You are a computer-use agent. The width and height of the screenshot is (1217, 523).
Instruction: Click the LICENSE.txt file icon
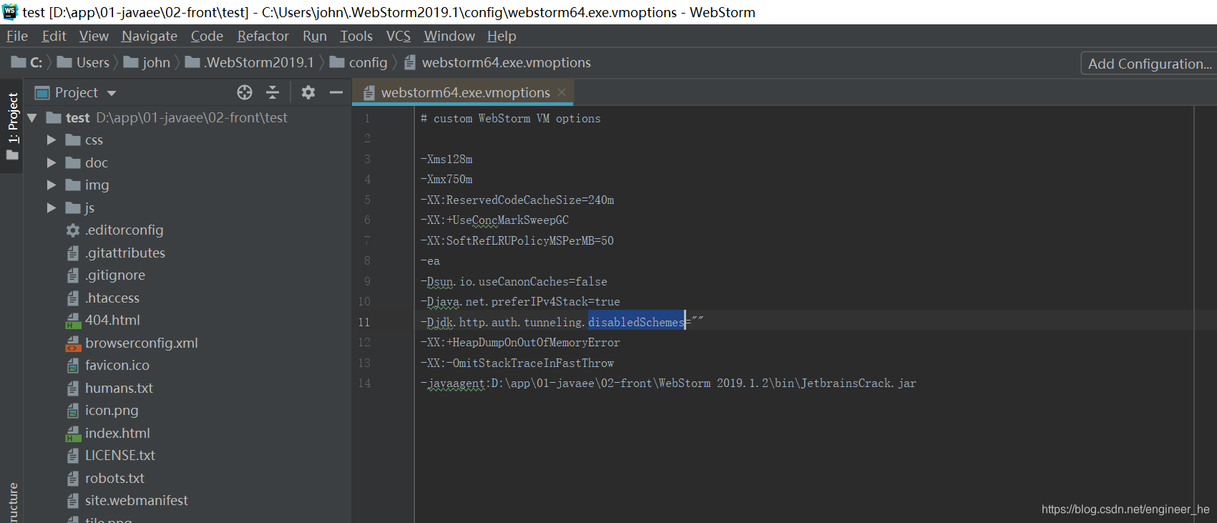73,456
